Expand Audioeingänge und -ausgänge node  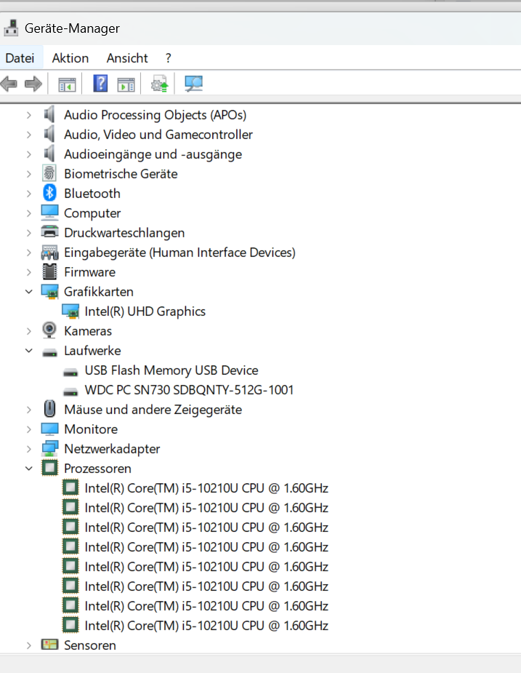point(29,154)
